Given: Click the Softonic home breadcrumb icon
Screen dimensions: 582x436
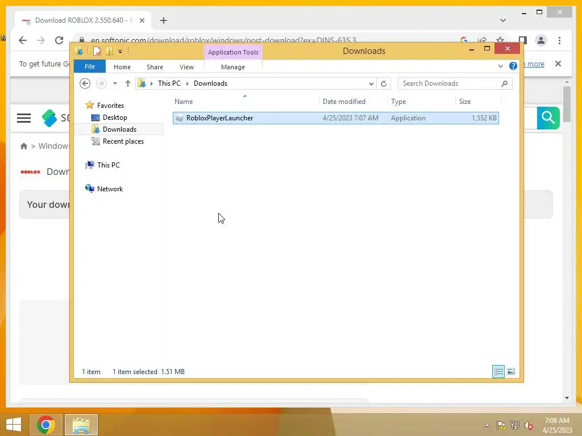Looking at the screenshot, I should [x=24, y=146].
